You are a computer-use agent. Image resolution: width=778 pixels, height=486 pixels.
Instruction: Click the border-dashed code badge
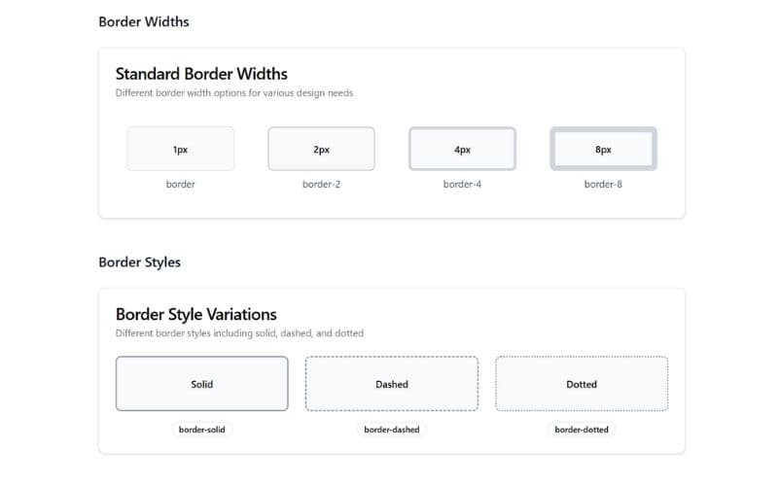[x=392, y=429]
